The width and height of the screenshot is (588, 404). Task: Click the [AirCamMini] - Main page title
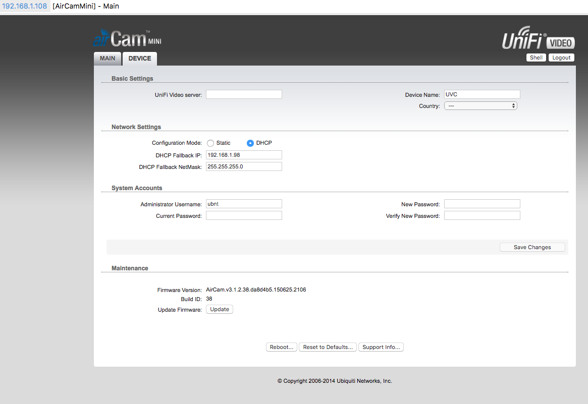pos(86,6)
